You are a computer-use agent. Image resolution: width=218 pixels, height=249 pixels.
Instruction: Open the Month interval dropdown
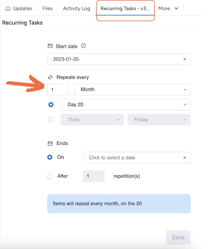click(132, 89)
